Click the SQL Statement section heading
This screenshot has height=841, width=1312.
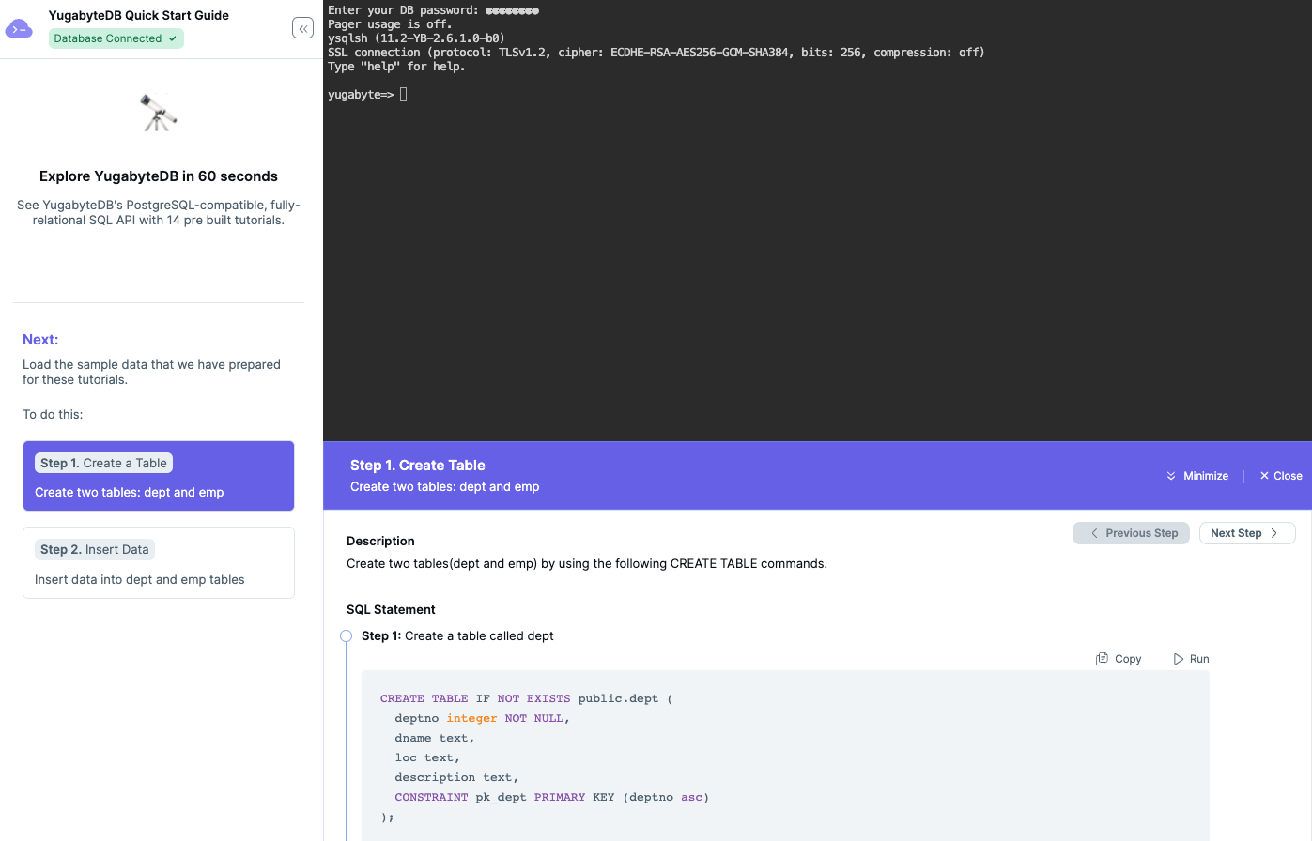click(391, 609)
